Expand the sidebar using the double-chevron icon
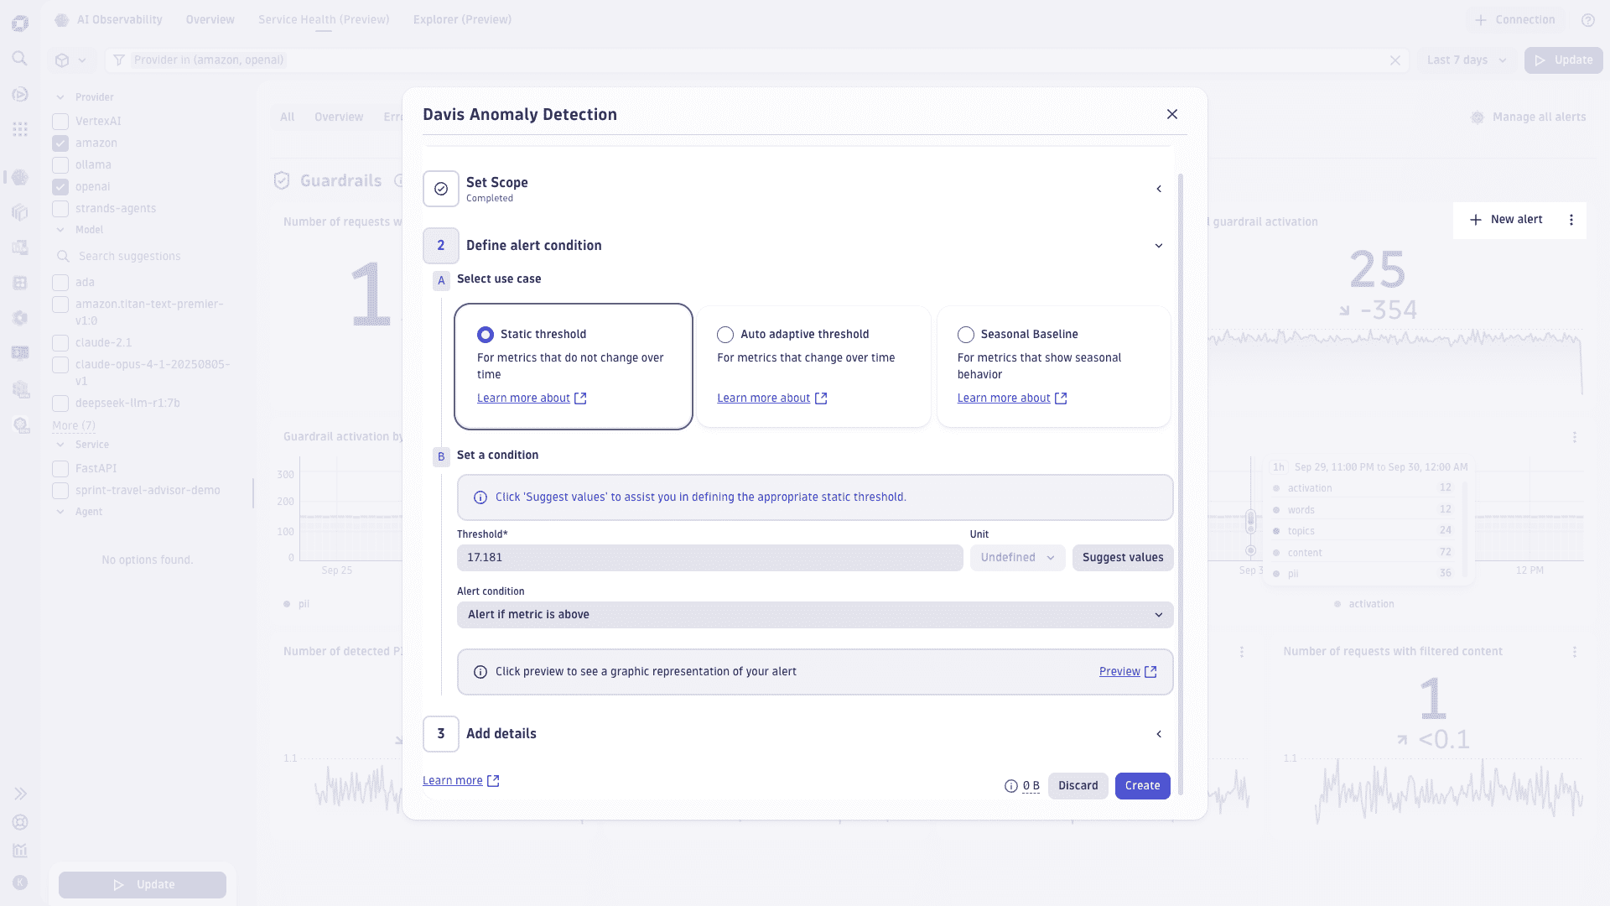The image size is (1610, 906). click(x=20, y=793)
